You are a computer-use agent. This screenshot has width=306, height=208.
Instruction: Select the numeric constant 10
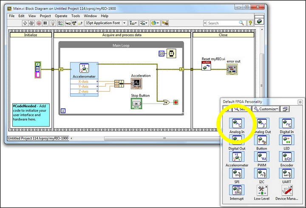pos(161,53)
